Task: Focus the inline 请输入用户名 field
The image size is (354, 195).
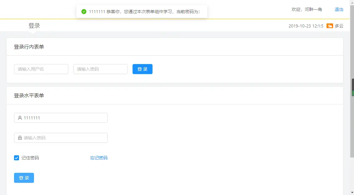Action: click(x=41, y=69)
